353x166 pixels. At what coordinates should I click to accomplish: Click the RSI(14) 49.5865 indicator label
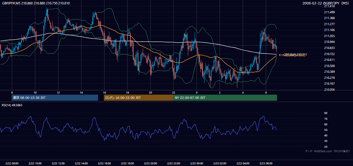point(12,105)
